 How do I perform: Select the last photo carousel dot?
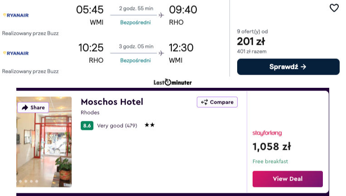37,182
